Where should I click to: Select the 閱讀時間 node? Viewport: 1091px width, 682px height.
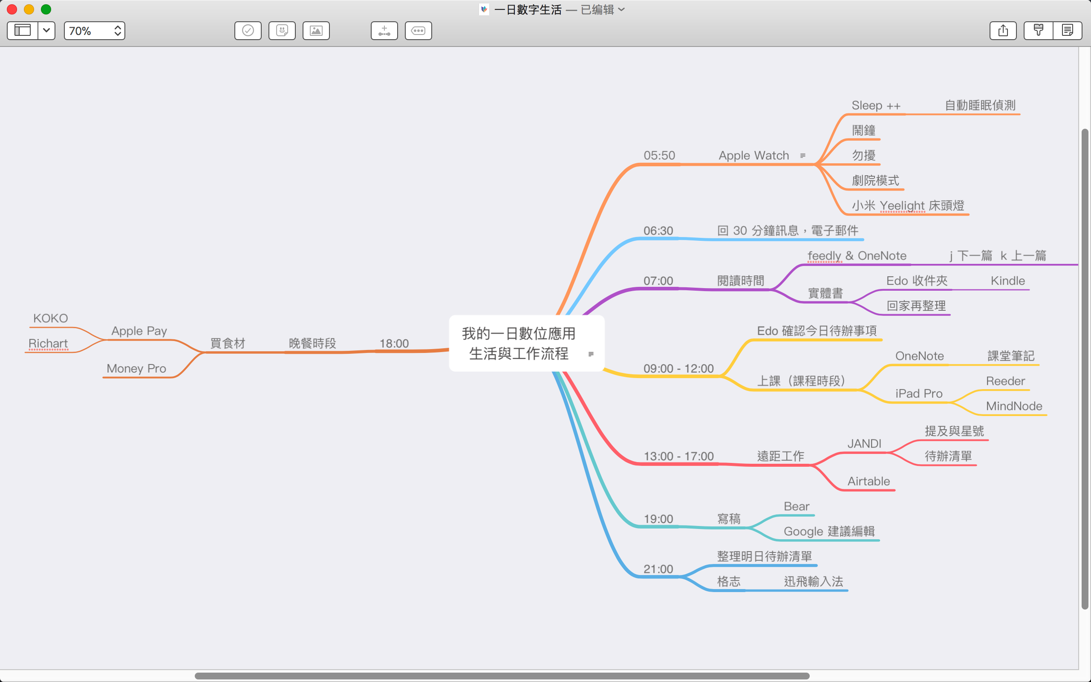(x=741, y=281)
